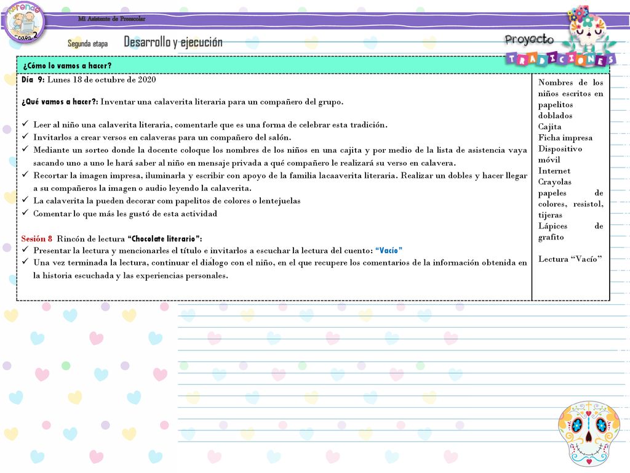Click 'Internet' in the materials column
Screen dimensions: 630x473
(x=554, y=171)
